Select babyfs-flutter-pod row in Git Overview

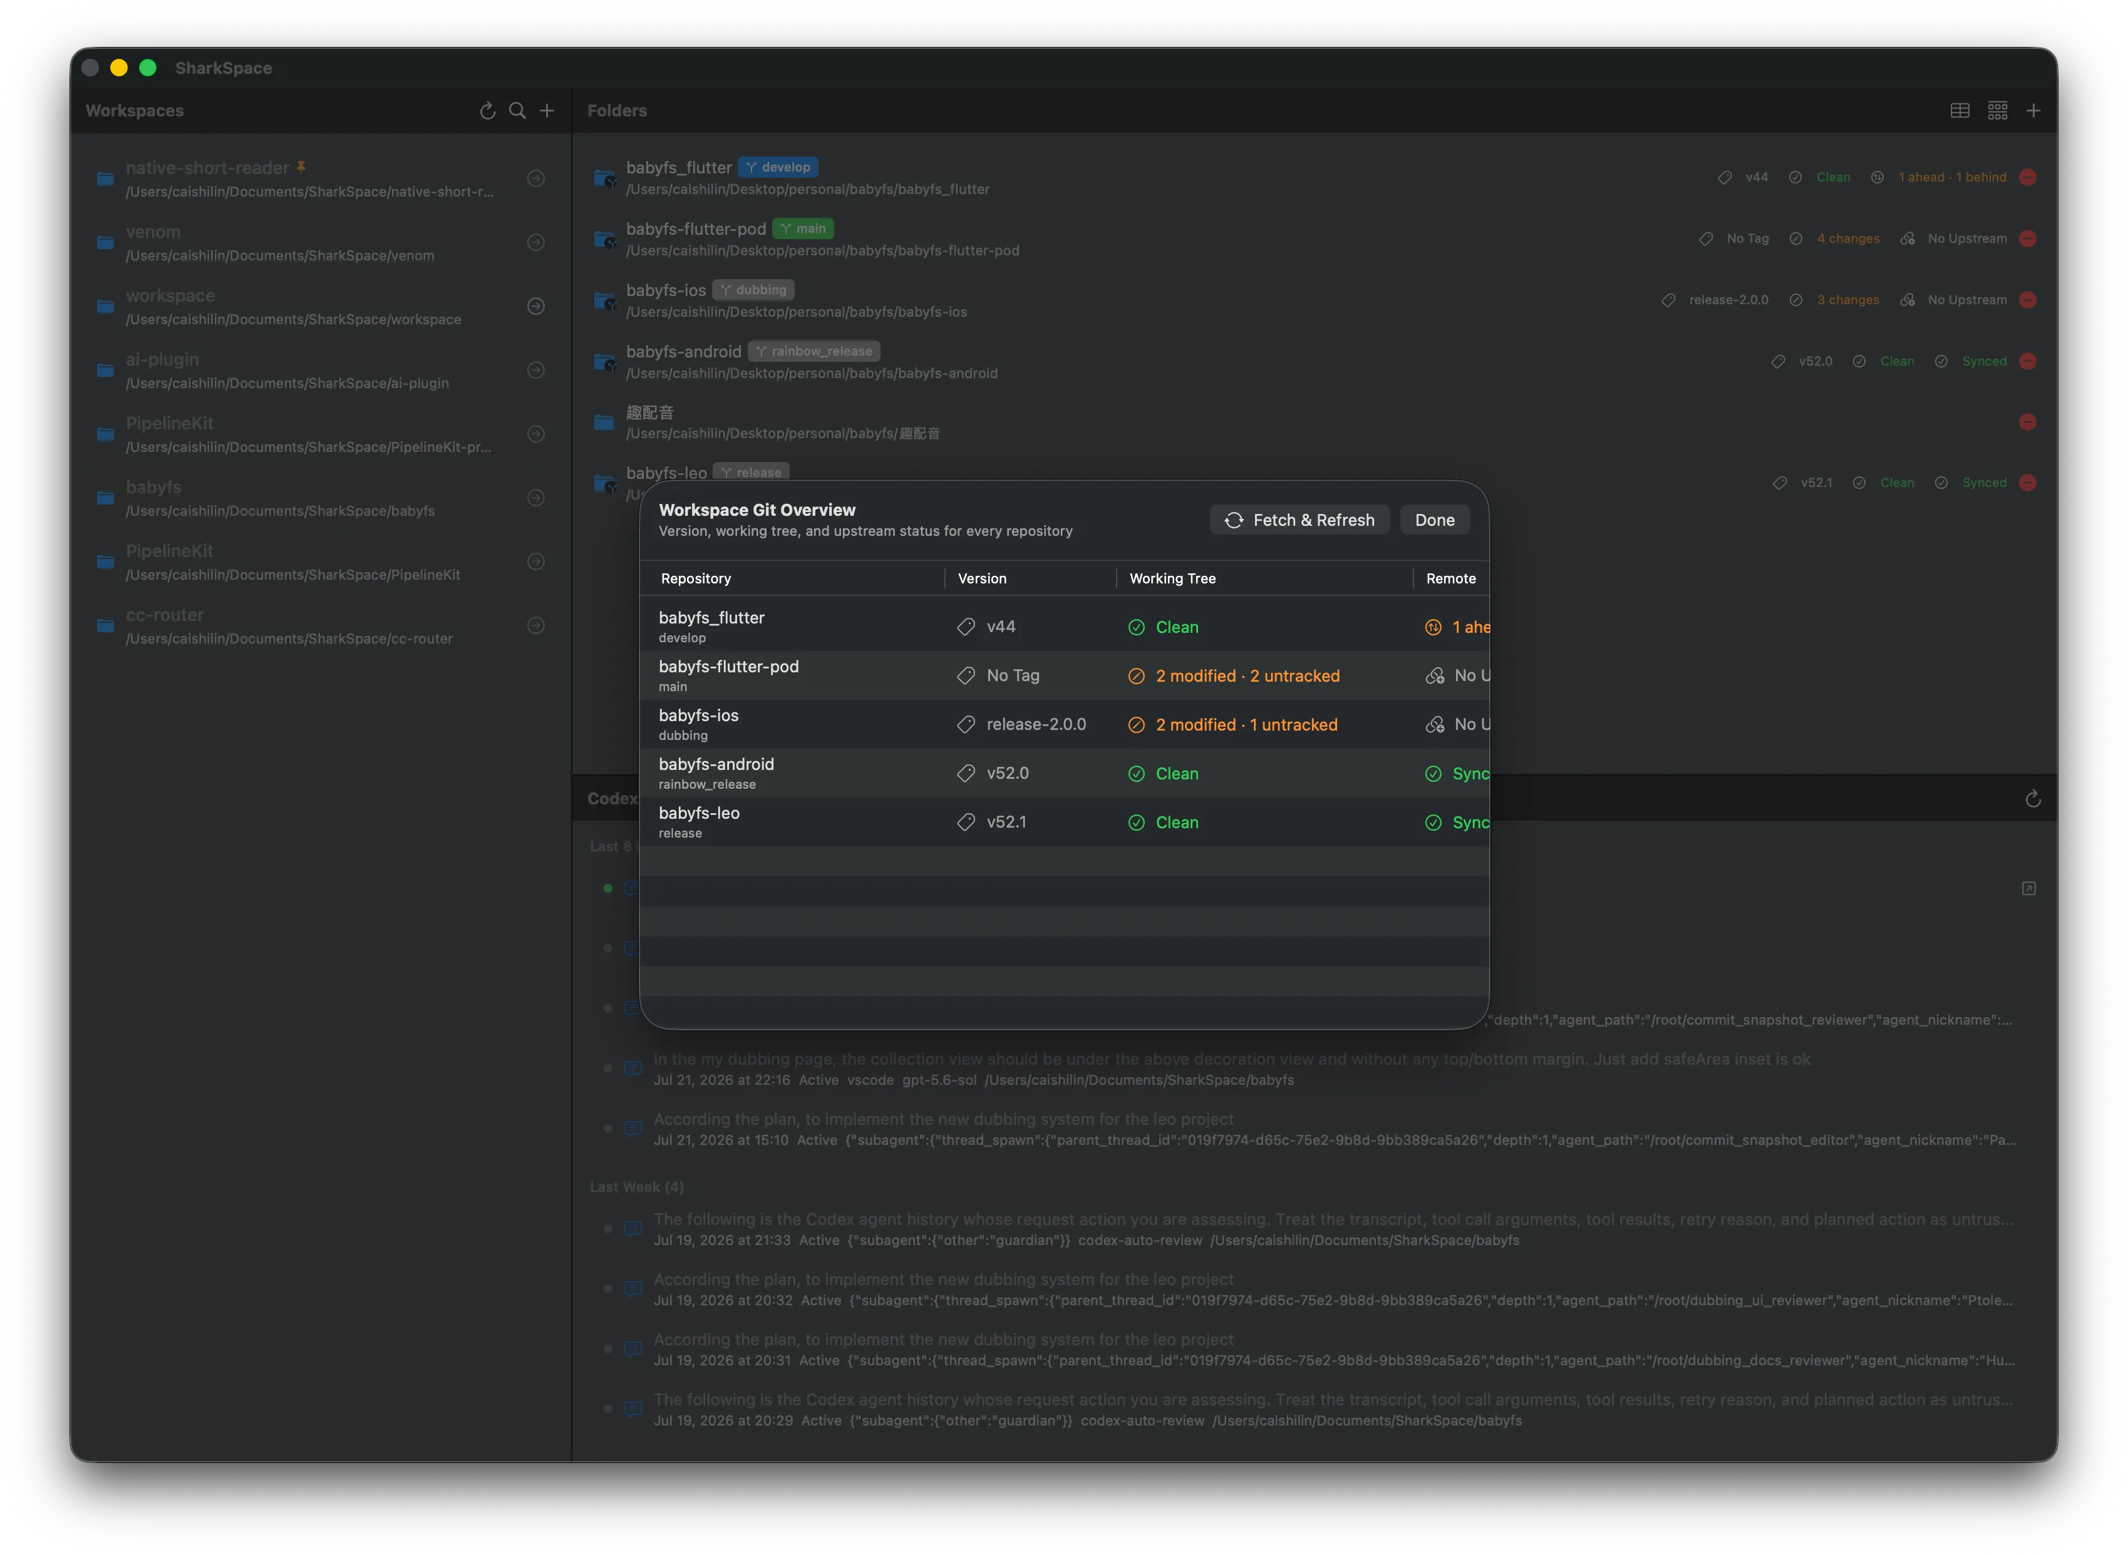pyautogui.click(x=1064, y=676)
